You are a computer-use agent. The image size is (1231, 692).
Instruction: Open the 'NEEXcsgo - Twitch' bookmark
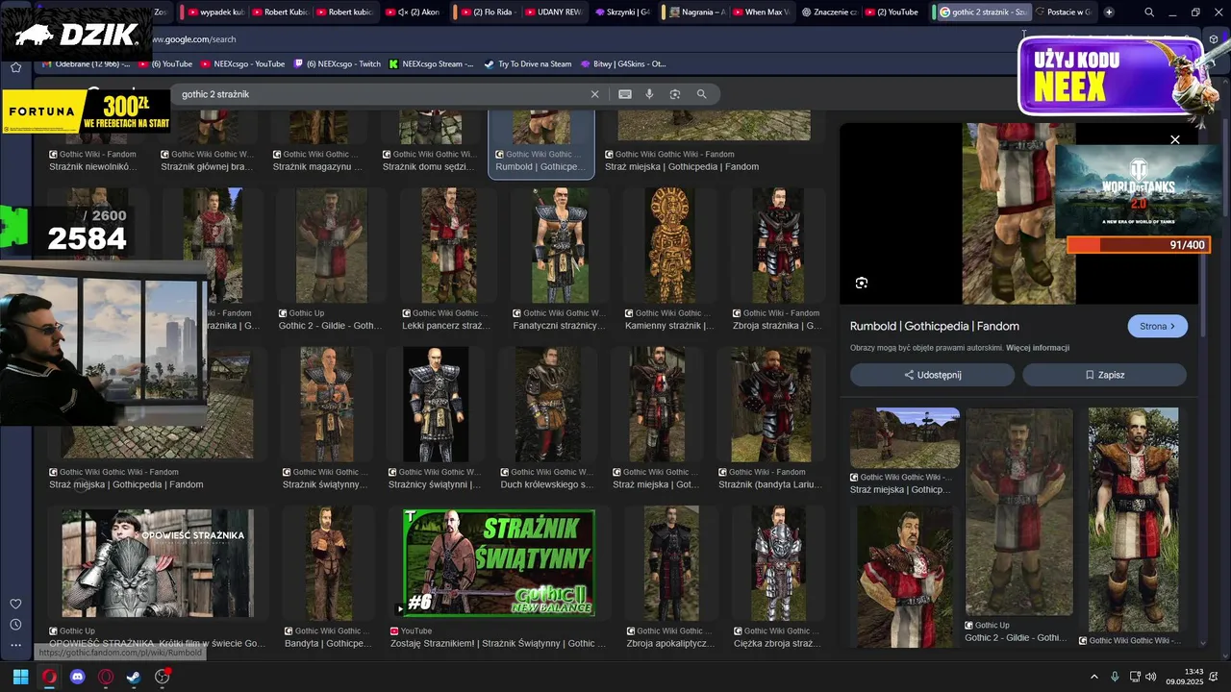(x=337, y=64)
